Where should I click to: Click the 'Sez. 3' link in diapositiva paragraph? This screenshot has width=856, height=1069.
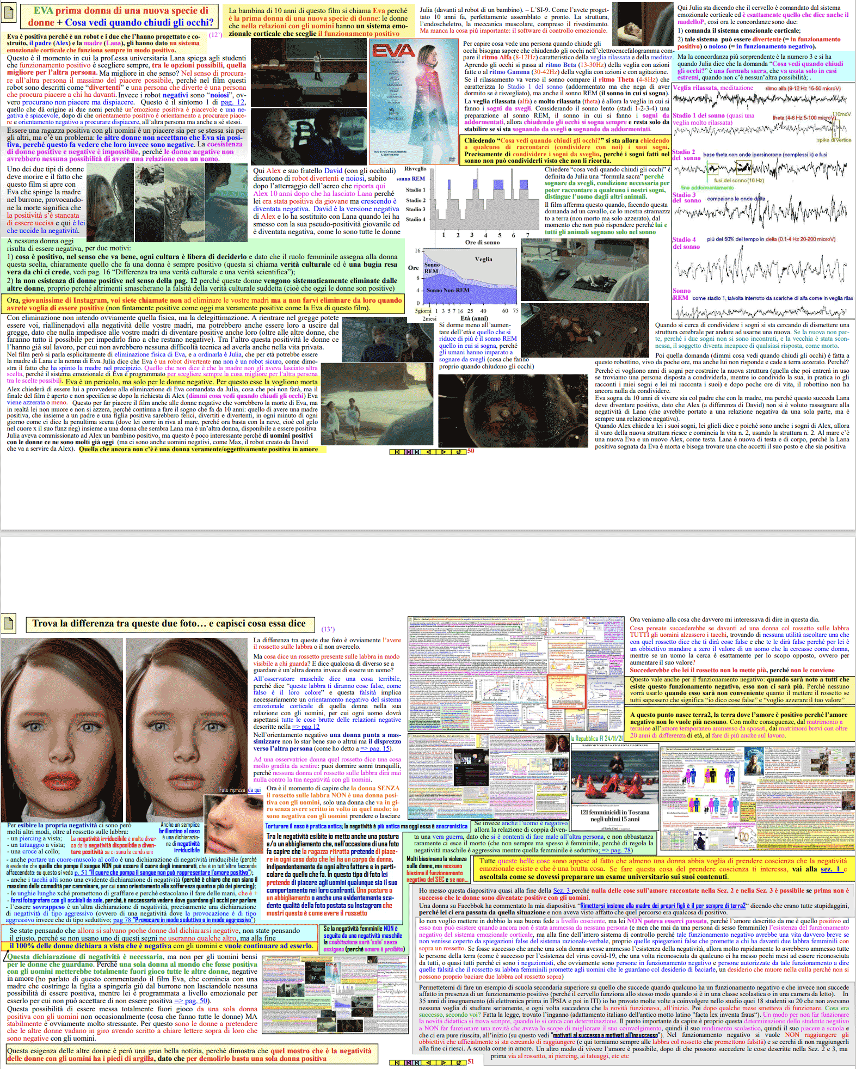tap(562, 890)
